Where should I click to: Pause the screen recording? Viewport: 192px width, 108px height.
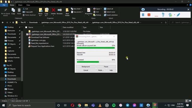pyautogui.click(x=143, y=15)
